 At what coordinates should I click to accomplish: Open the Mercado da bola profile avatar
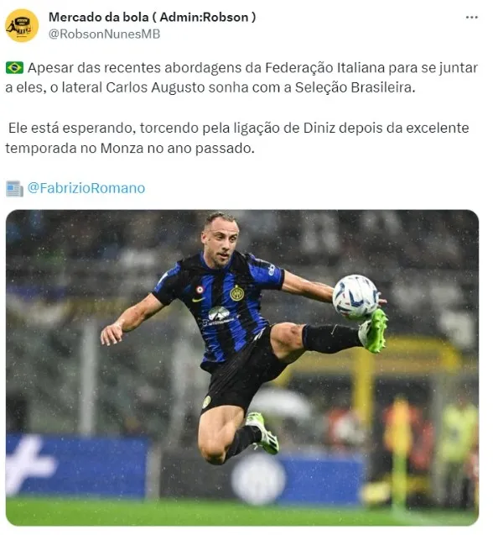tap(22, 25)
